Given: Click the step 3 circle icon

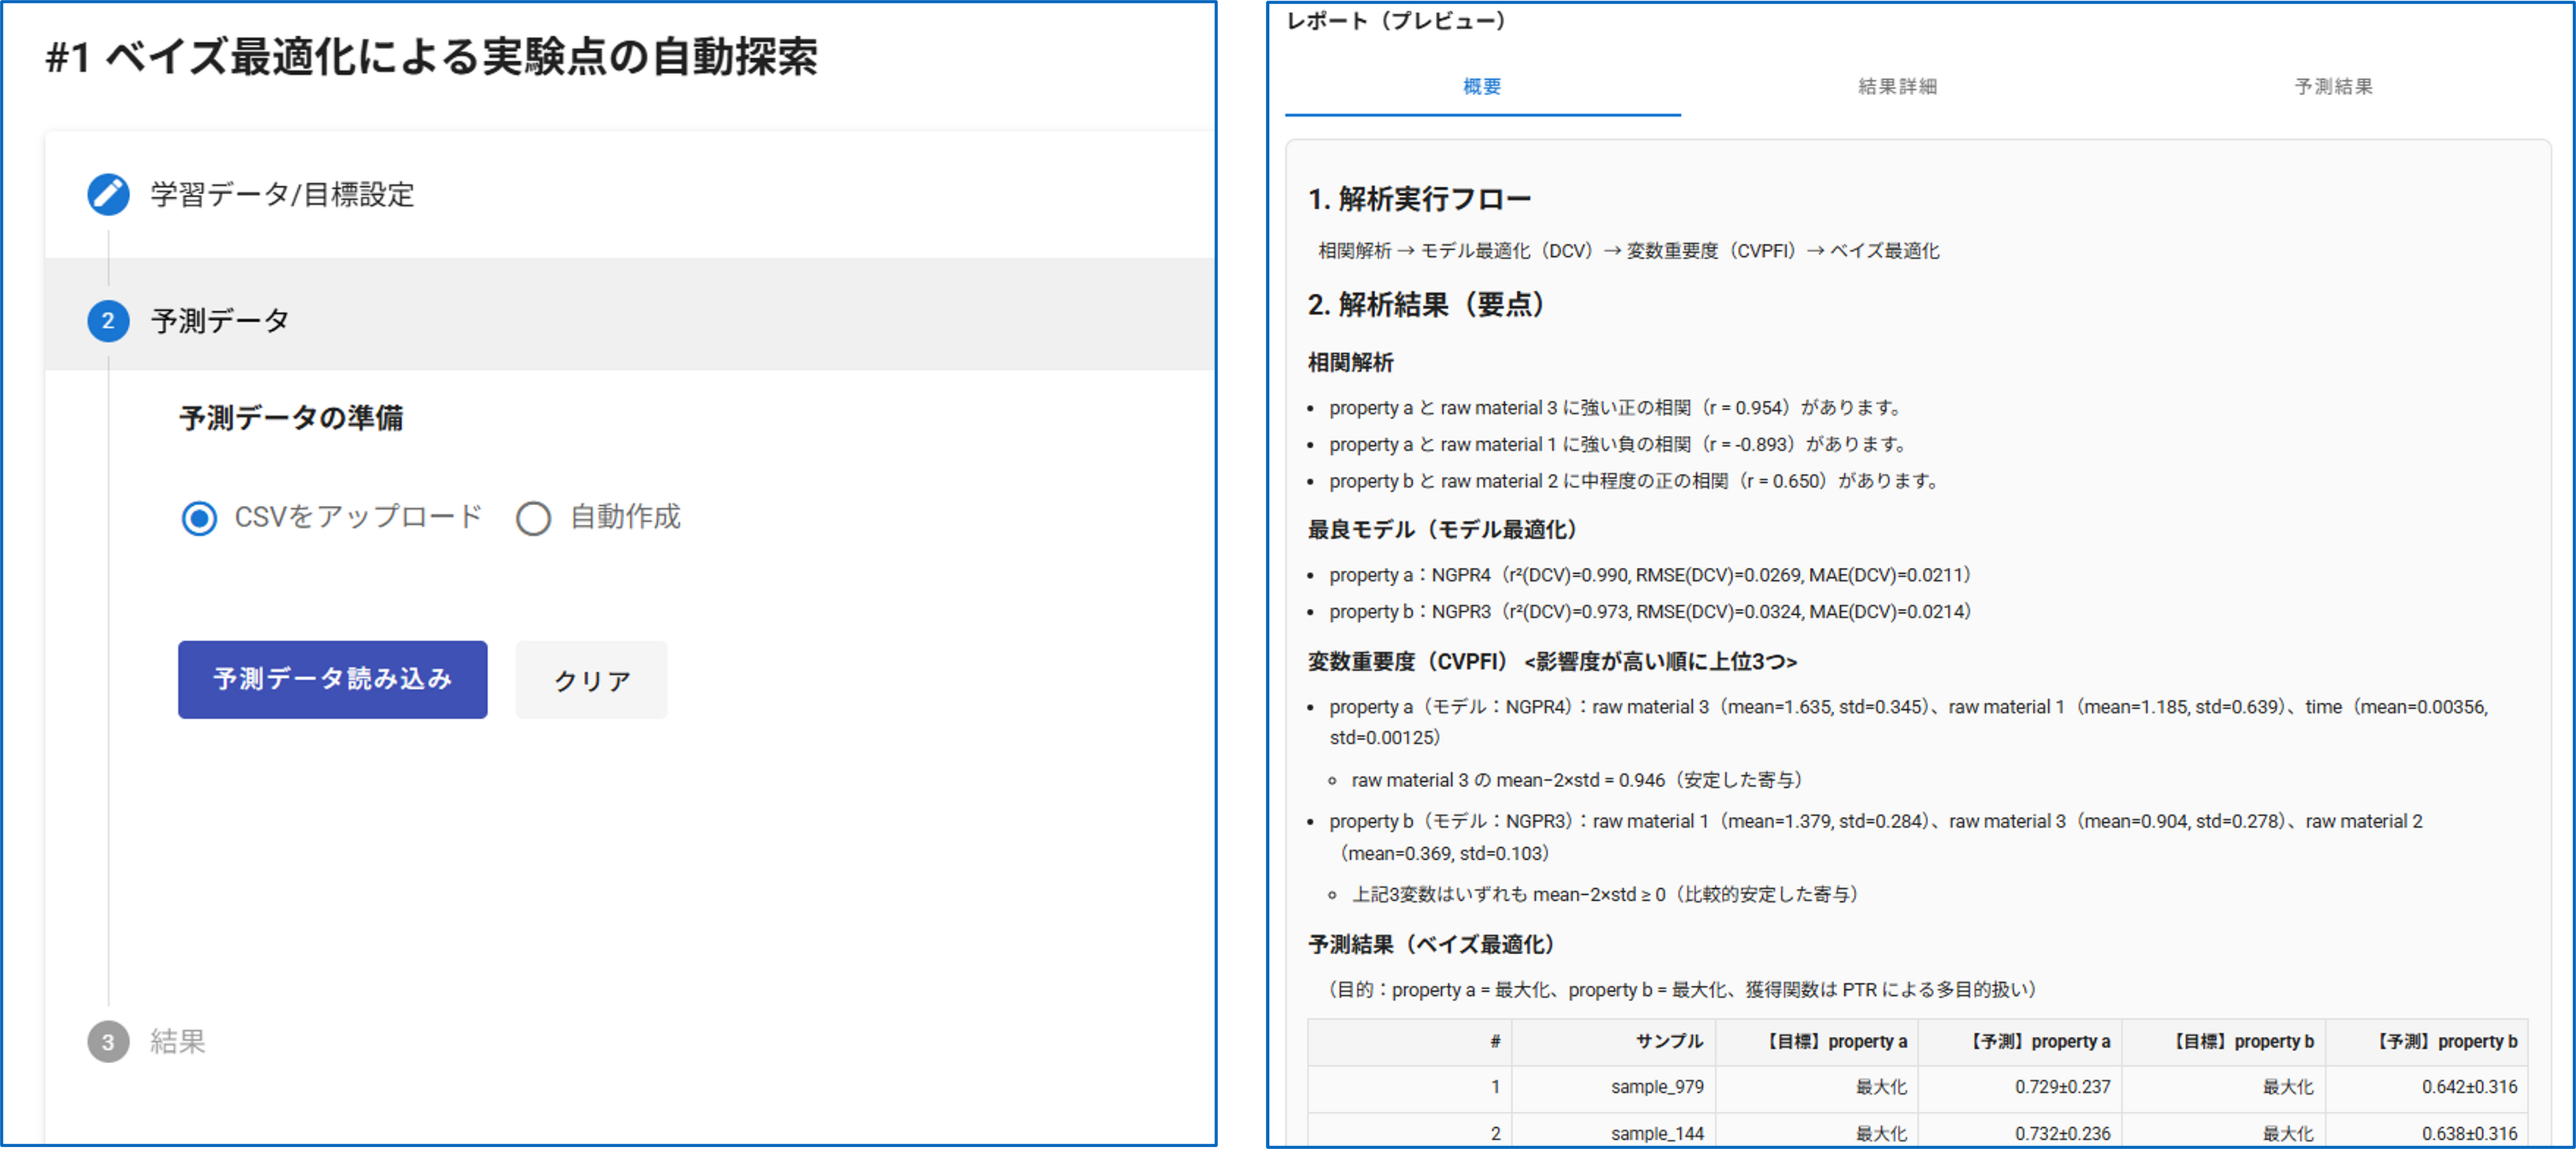Looking at the screenshot, I should [108, 1041].
